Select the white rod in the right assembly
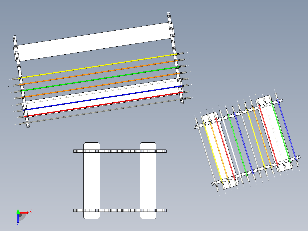This screenshot has width=308, height=231. [x=231, y=147]
